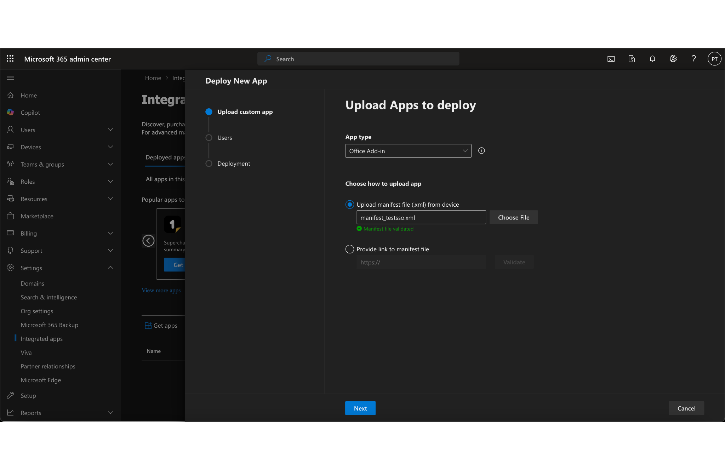Open Search & intelligence settings

(49, 297)
